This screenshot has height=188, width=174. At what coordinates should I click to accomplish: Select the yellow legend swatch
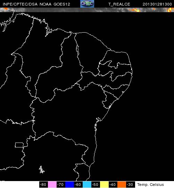pyautogui.click(x=104, y=185)
